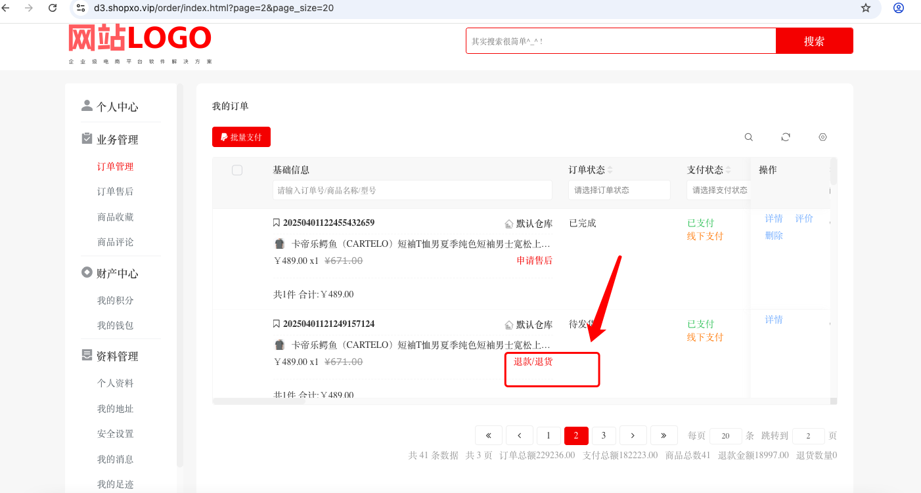Click the search magnifier icon above the table

click(749, 137)
